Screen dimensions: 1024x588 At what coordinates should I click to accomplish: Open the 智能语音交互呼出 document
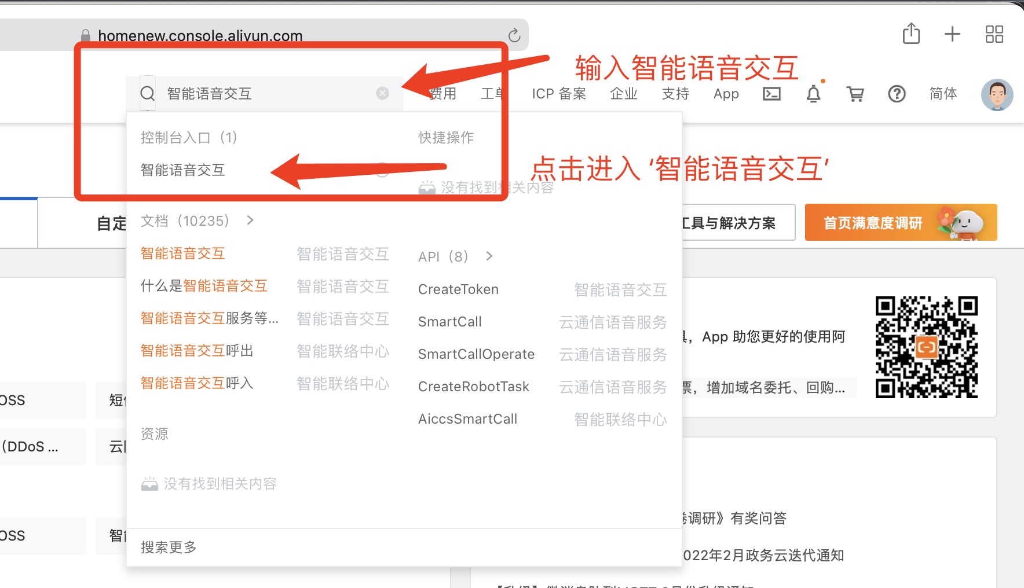coord(197,351)
